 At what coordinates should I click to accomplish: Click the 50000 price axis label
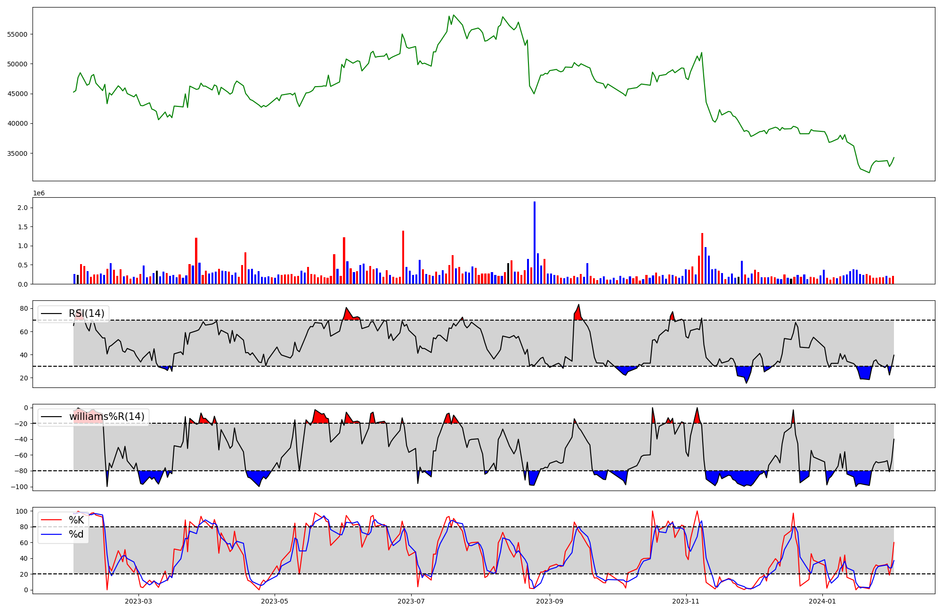coord(17,64)
